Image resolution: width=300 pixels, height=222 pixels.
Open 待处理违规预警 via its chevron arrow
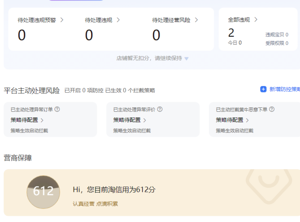pos(62,20)
